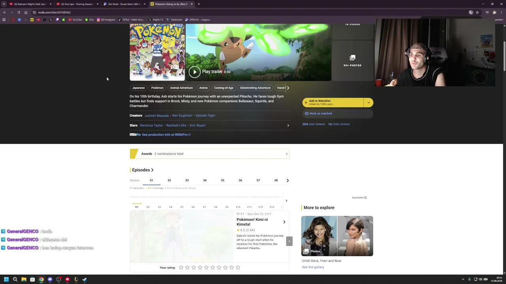Open the 99+ Photos gallery tile
This screenshot has height=284, width=506.
click(x=352, y=60)
